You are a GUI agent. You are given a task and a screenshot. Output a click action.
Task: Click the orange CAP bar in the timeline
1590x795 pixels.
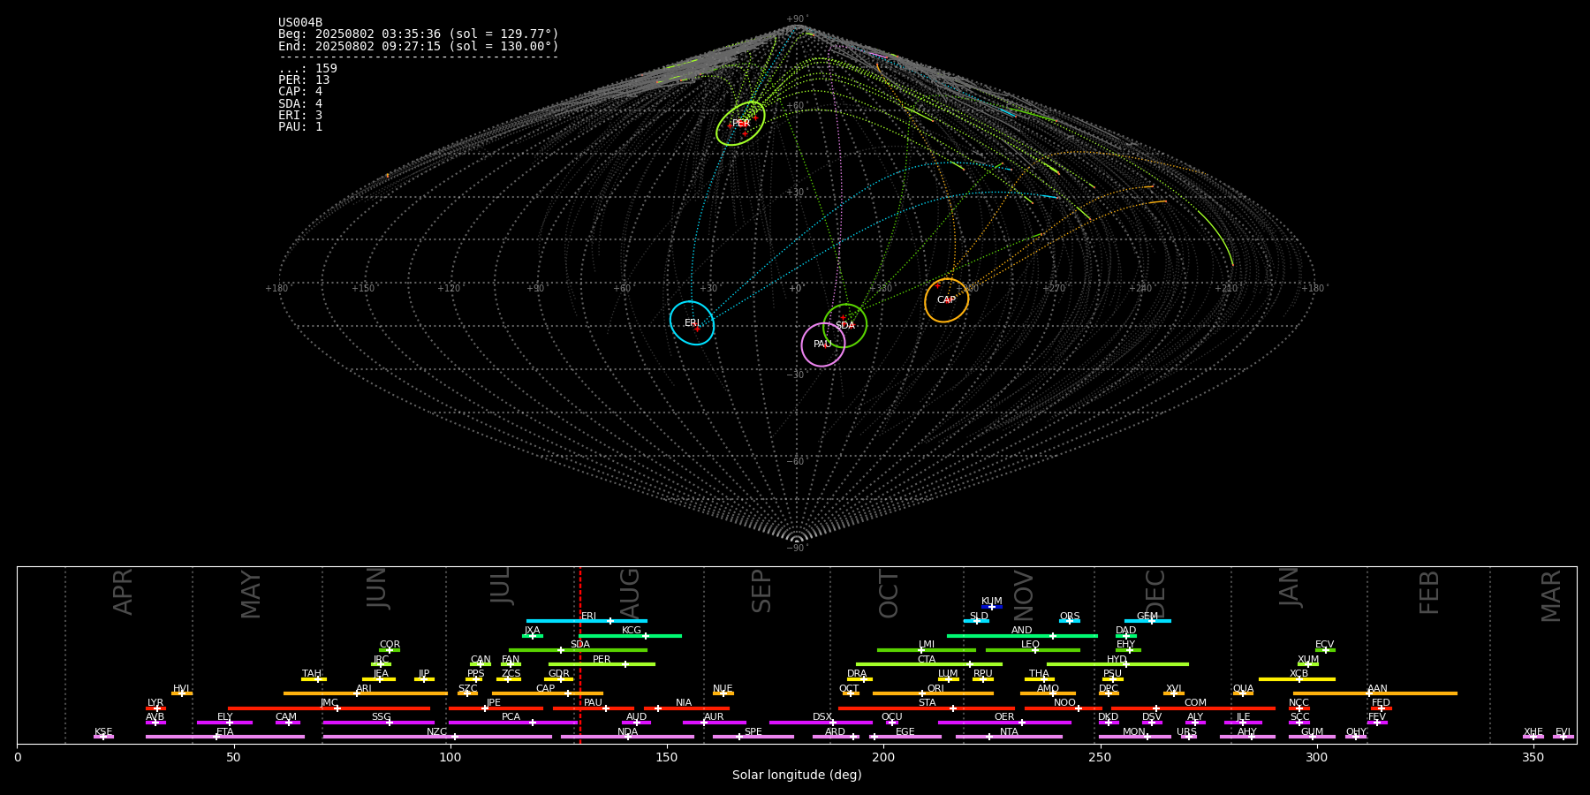point(548,693)
